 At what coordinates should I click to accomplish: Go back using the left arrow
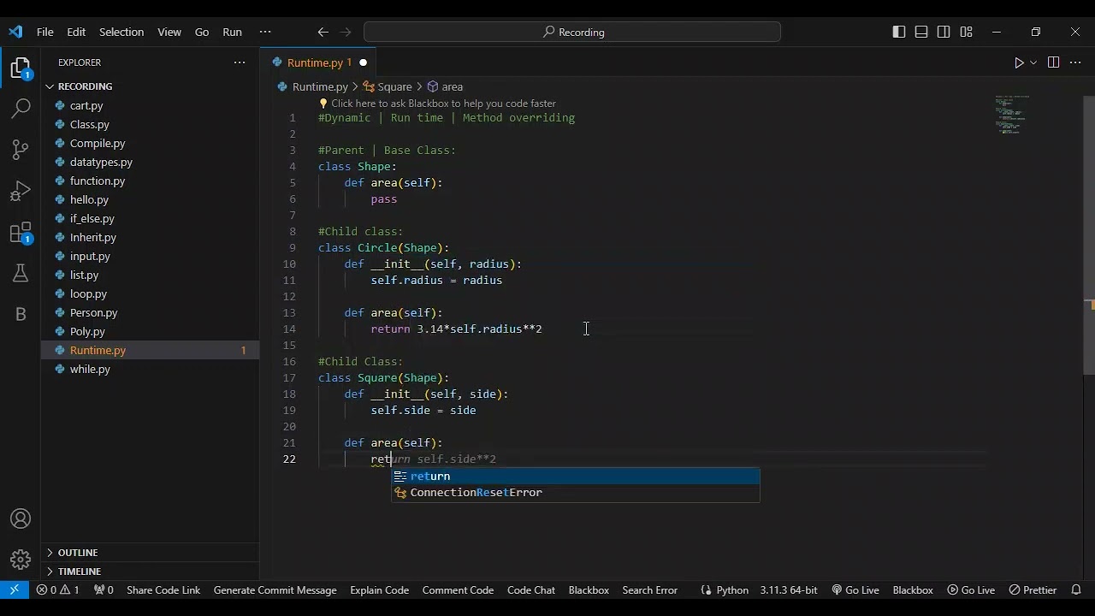tap(323, 32)
